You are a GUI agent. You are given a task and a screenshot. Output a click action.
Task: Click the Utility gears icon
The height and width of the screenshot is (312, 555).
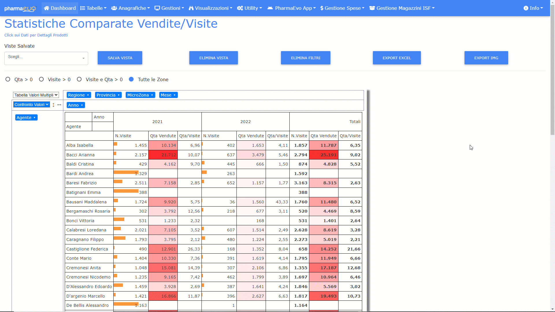coord(240,8)
